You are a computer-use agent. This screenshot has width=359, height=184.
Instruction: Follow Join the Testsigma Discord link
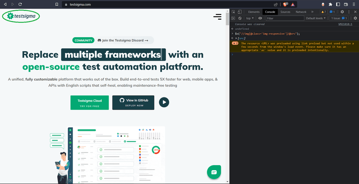(x=123, y=40)
